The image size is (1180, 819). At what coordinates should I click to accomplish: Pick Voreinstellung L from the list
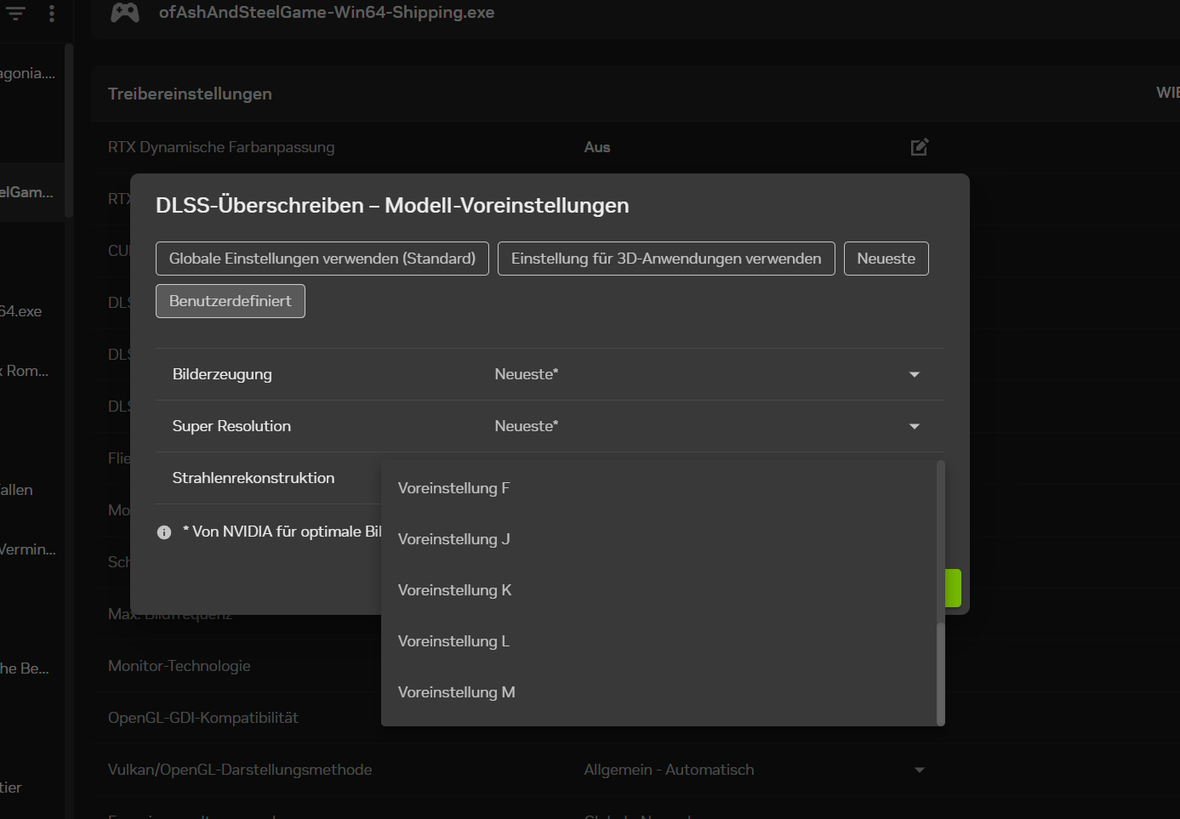(x=658, y=641)
